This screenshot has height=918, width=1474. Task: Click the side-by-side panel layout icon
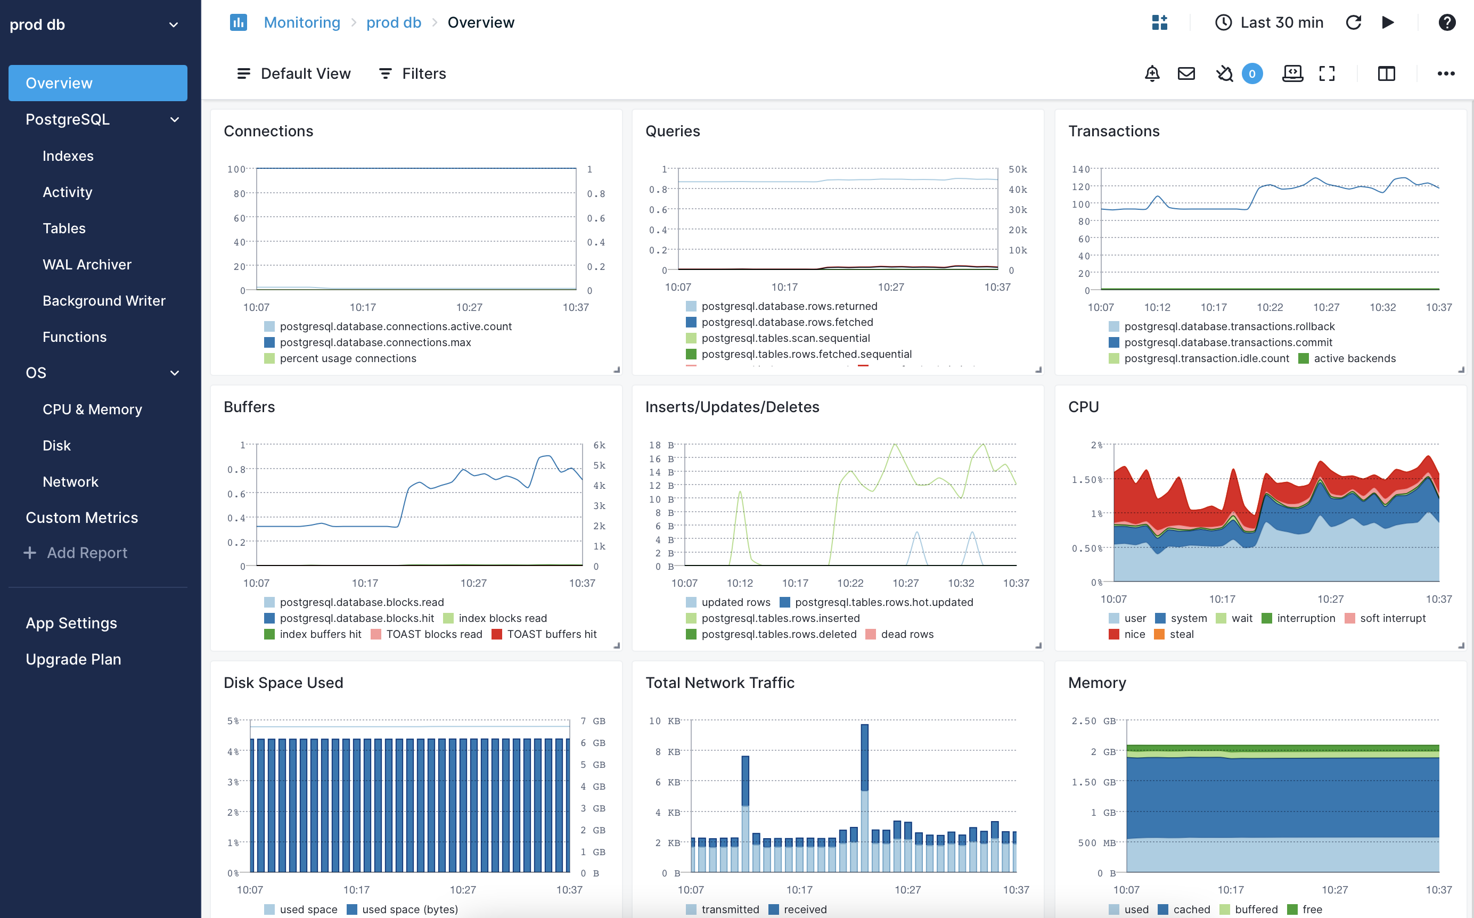[1386, 73]
